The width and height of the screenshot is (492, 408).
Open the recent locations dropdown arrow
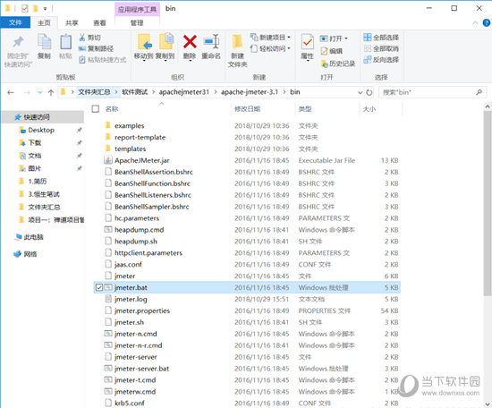40,92
